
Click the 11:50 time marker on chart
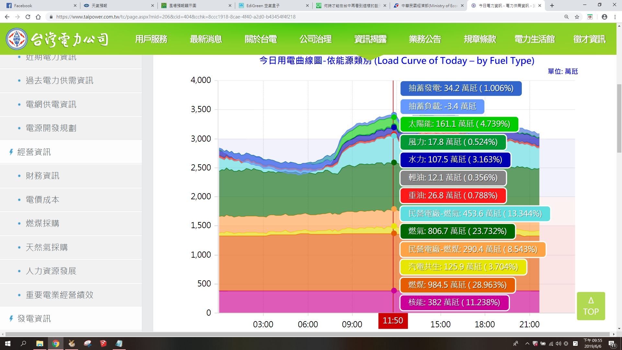tap(393, 321)
